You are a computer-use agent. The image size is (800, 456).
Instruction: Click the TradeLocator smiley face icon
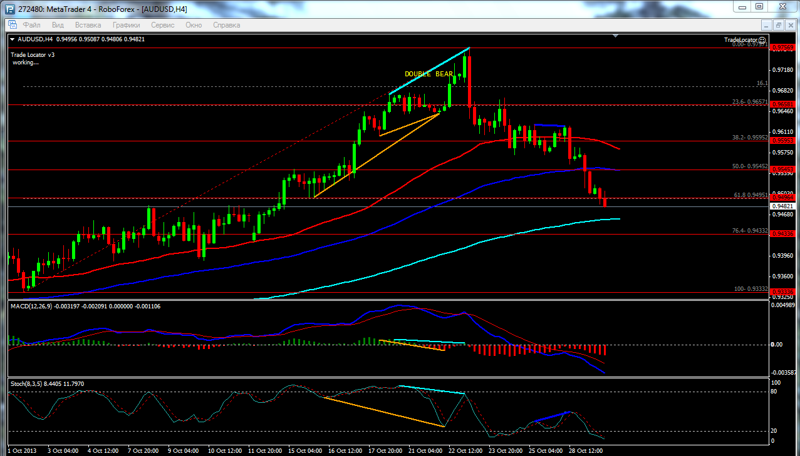[762, 39]
